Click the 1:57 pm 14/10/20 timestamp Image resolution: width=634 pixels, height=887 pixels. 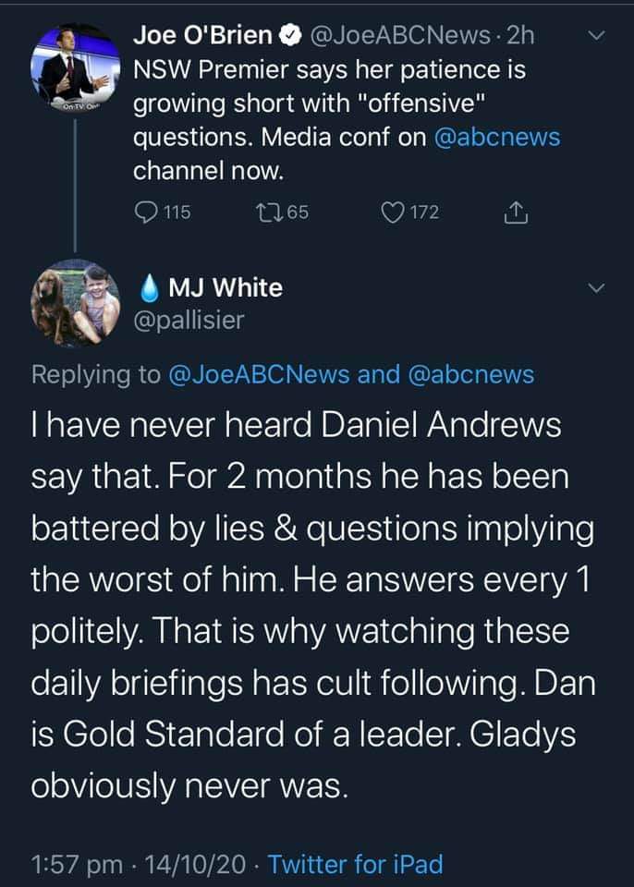(x=139, y=865)
